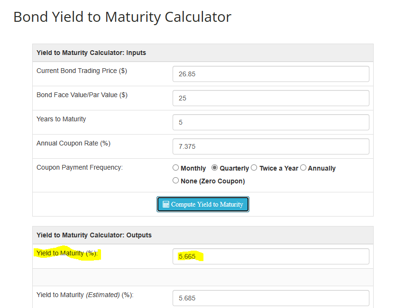Select Annually coupon frequency option
Viewport: 395px width, 308px height.
pyautogui.click(x=303, y=168)
